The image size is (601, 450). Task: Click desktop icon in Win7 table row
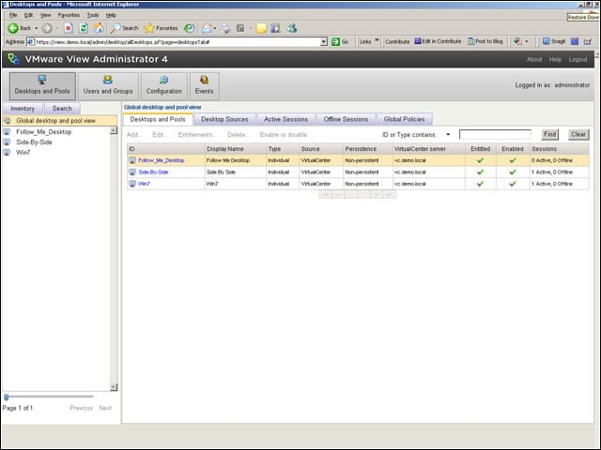[132, 184]
